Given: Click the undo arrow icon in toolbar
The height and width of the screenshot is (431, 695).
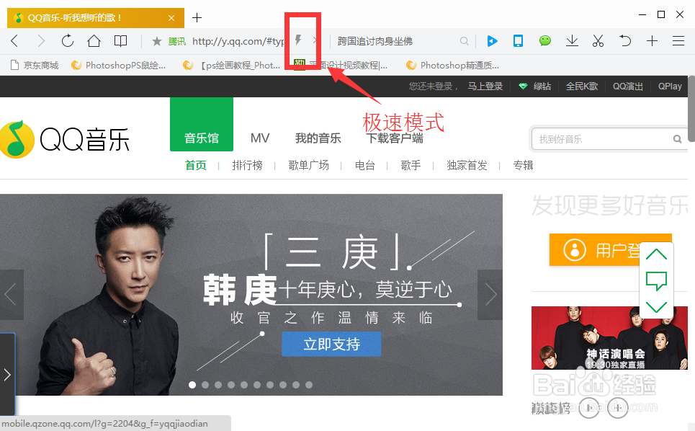Looking at the screenshot, I should (624, 41).
